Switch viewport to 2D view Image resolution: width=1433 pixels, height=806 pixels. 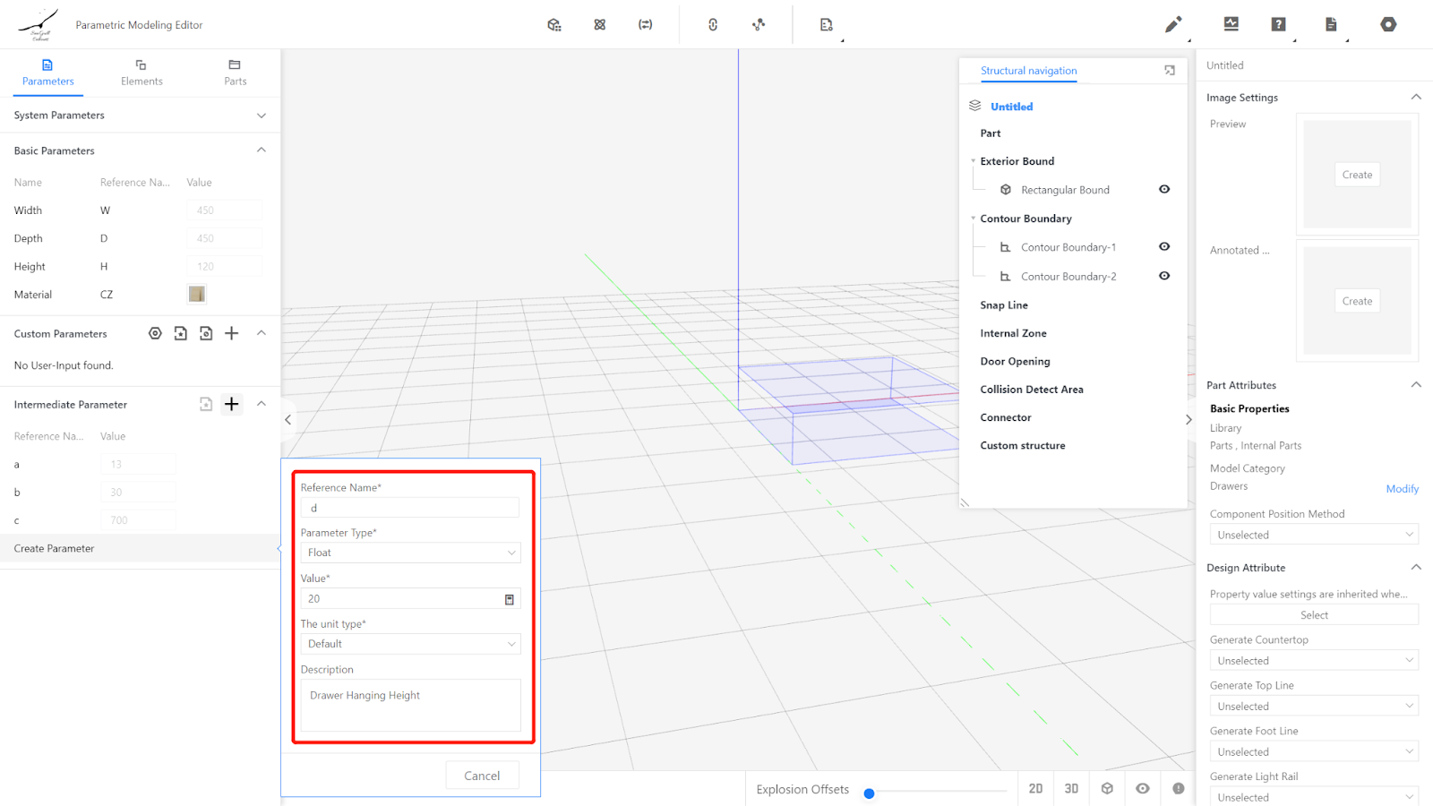tap(1035, 789)
